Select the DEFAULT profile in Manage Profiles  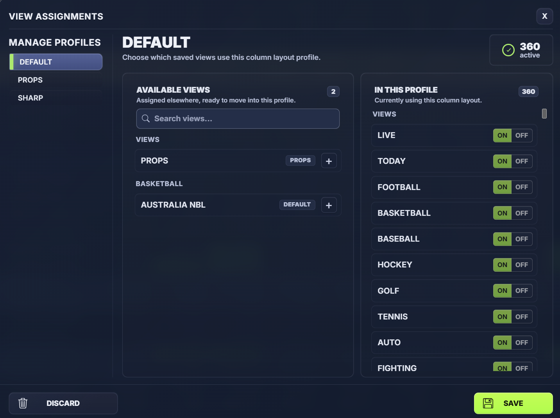tap(56, 62)
